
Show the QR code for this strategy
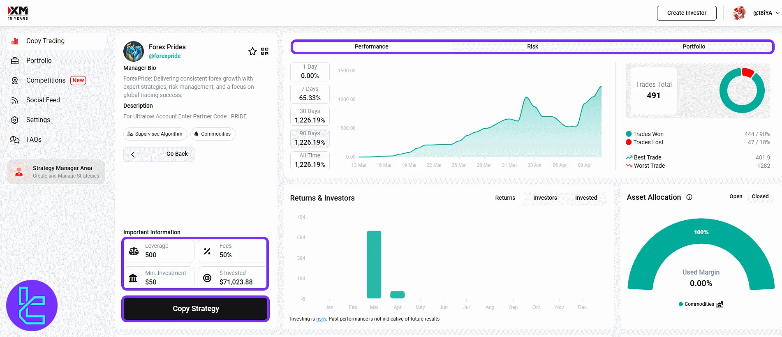coord(265,51)
